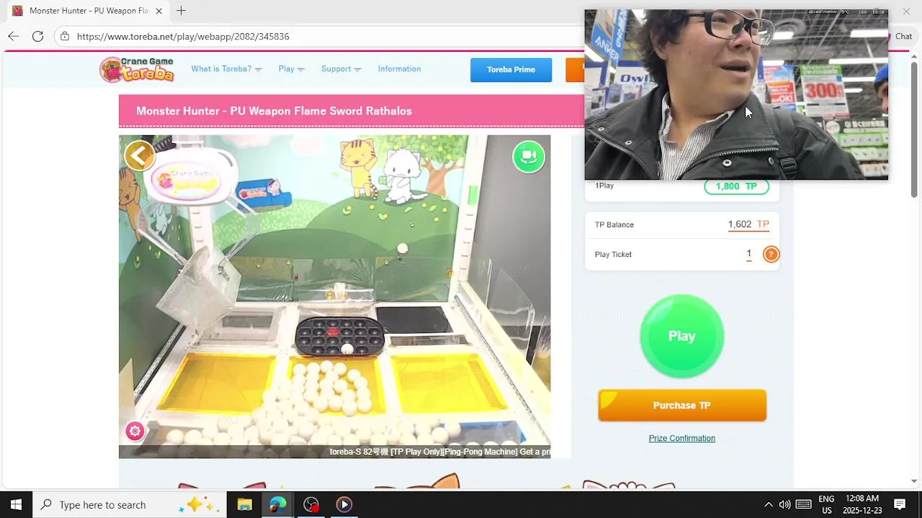Screen dimensions: 922x518
Task: Expand the What is Toreba? menu
Action: pyautogui.click(x=226, y=69)
